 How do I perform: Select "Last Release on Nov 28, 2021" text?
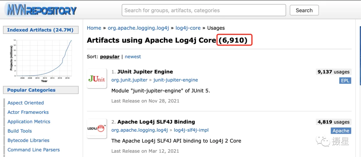pyautogui.click(x=145, y=101)
